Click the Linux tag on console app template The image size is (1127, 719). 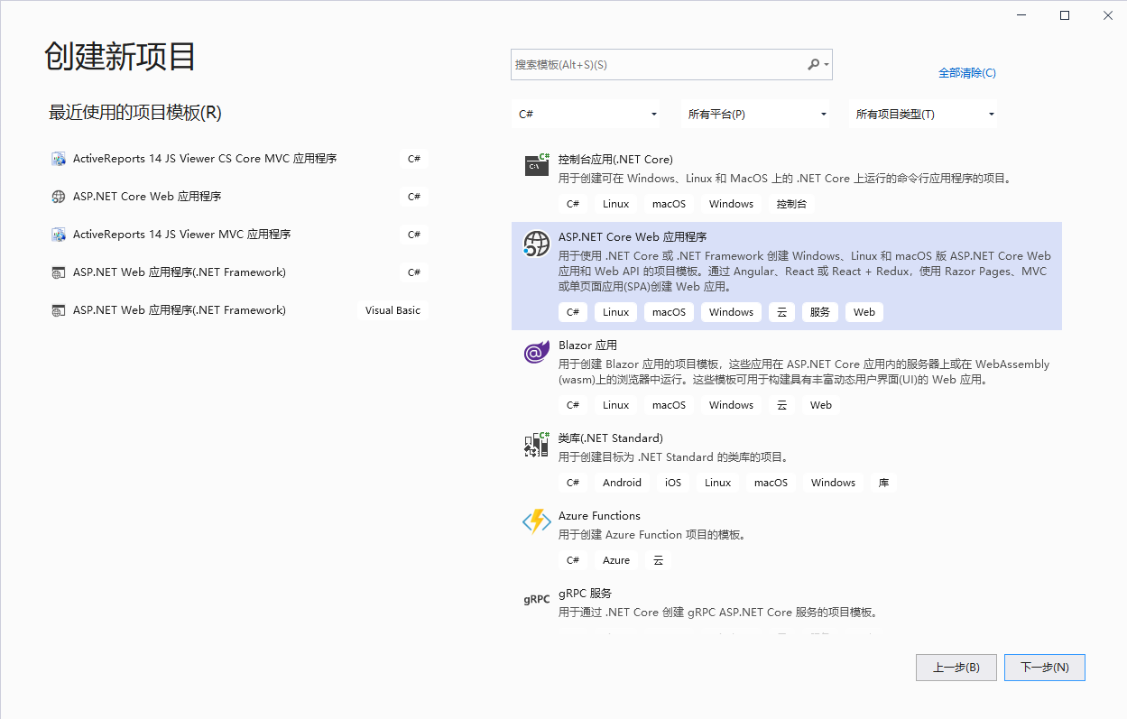point(616,204)
